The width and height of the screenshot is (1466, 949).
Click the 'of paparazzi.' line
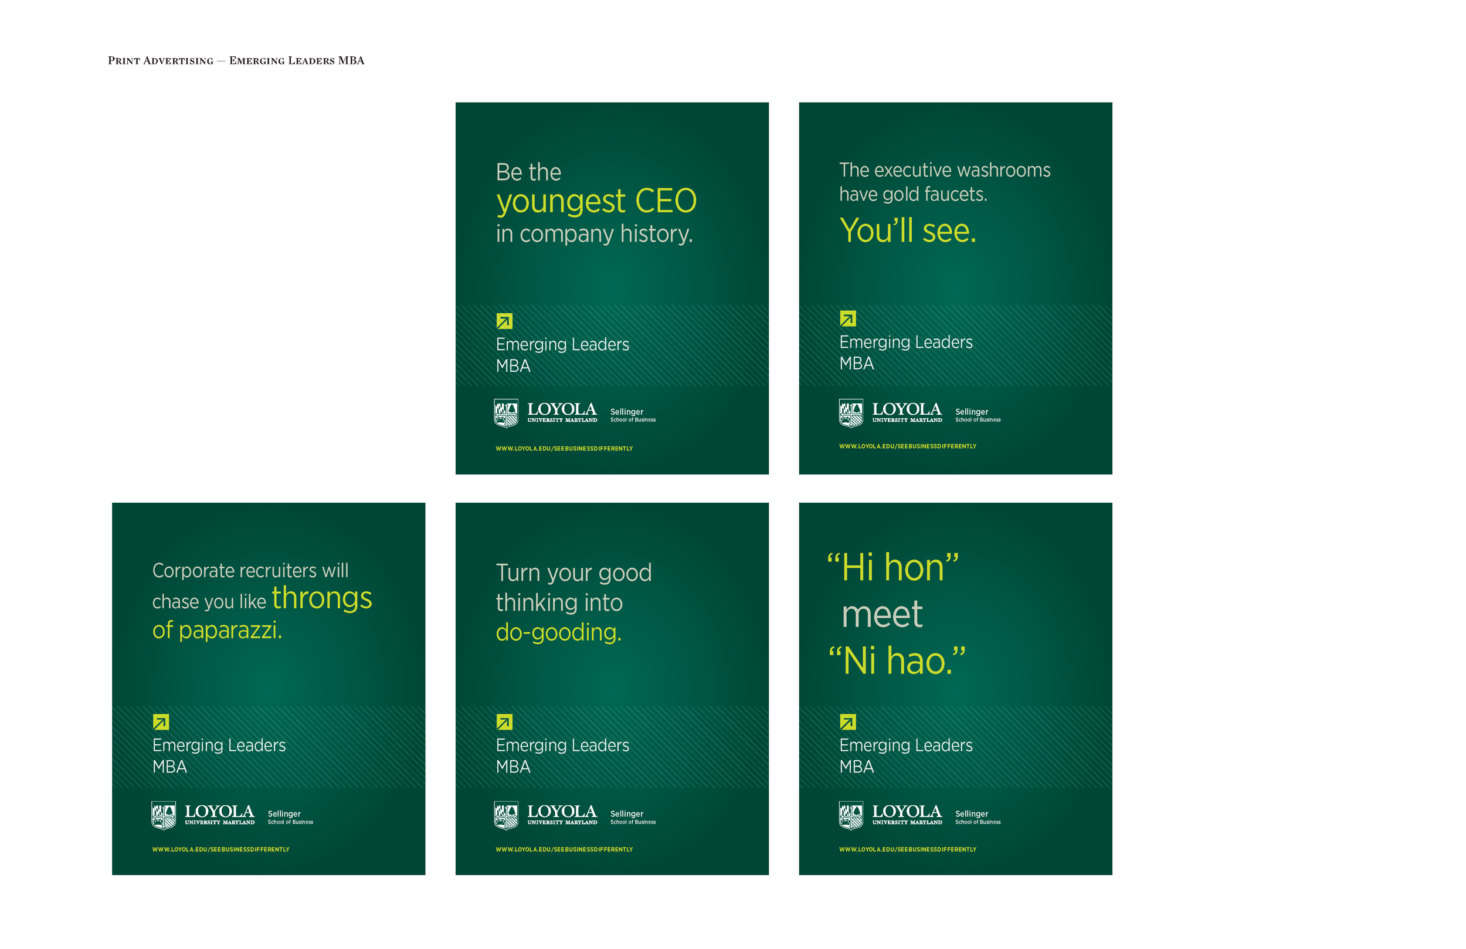[217, 631]
